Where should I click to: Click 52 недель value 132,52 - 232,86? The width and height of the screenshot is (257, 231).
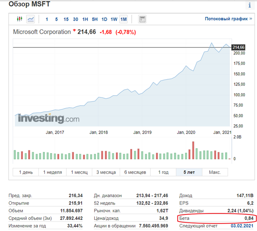(152, 203)
